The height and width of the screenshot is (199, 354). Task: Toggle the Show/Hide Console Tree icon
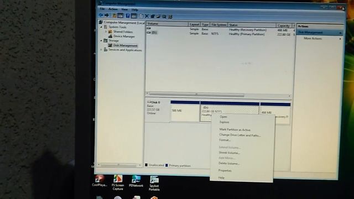click(121, 15)
